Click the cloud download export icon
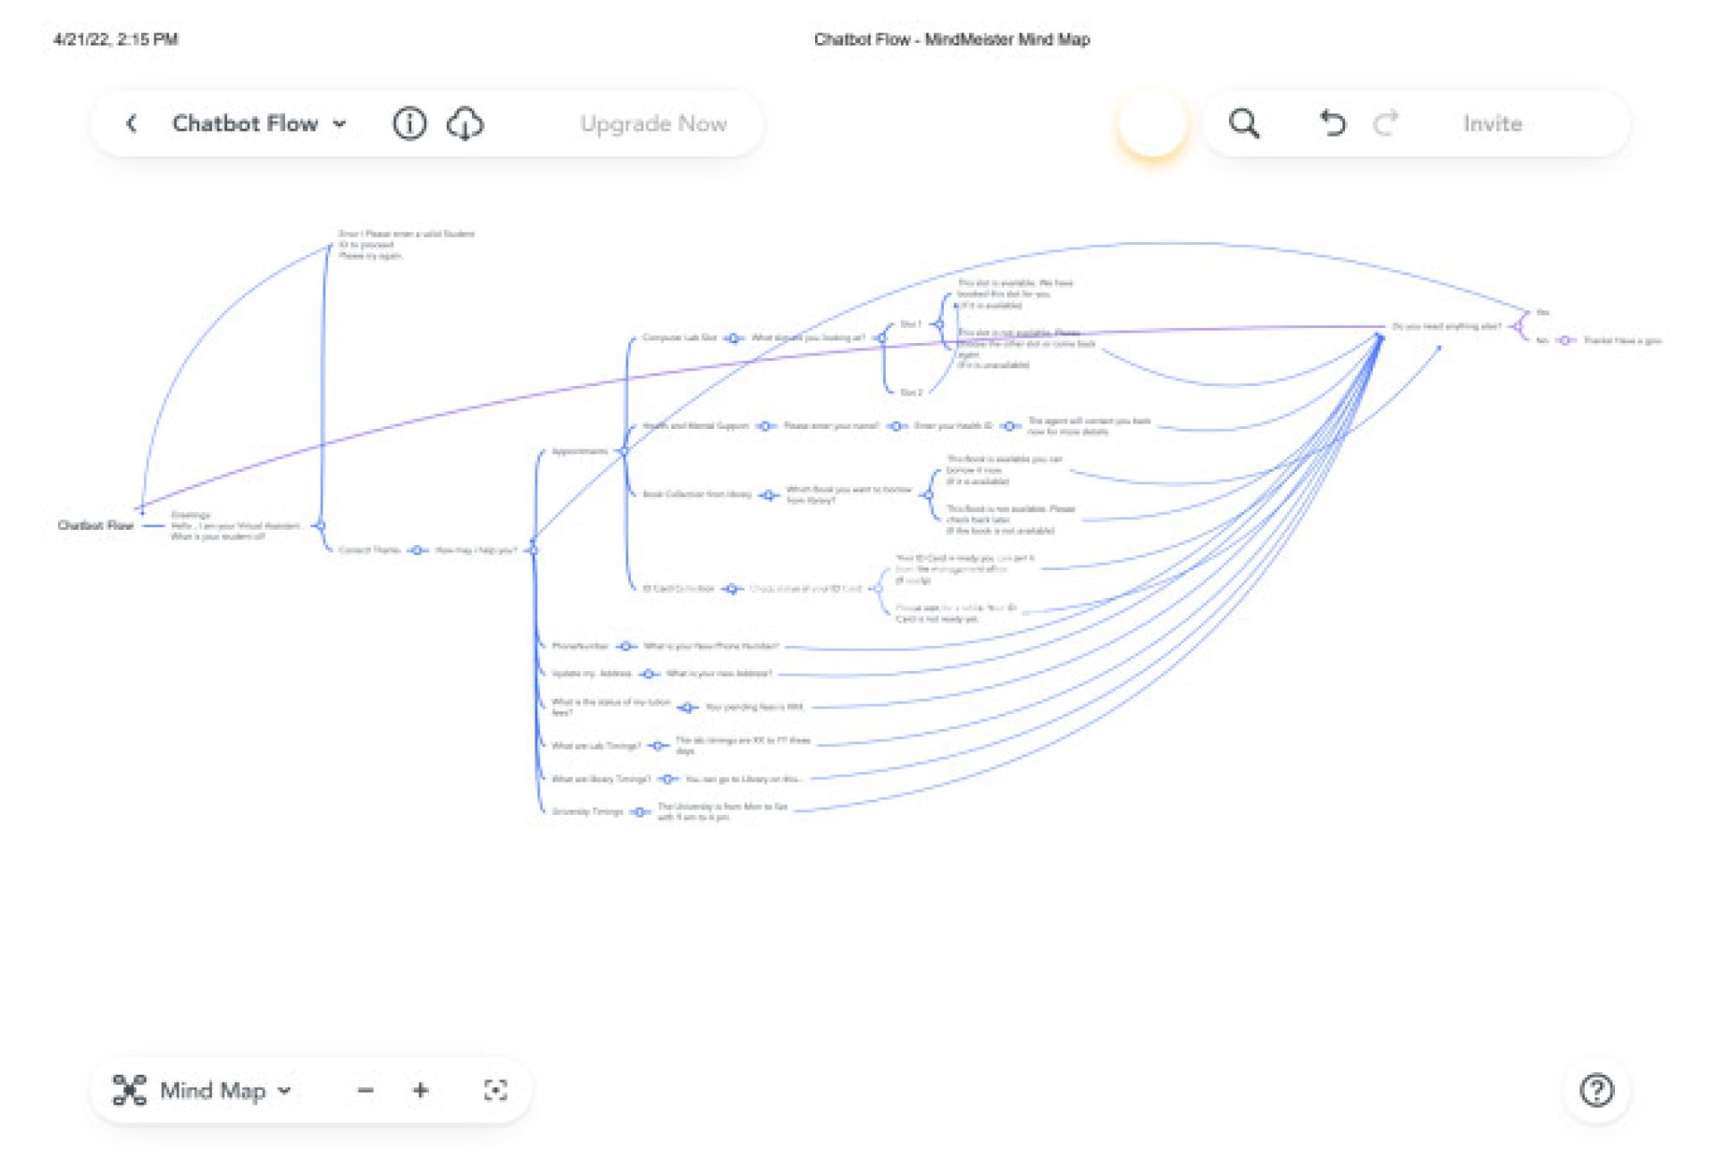This screenshot has width=1716, height=1158. [x=465, y=123]
